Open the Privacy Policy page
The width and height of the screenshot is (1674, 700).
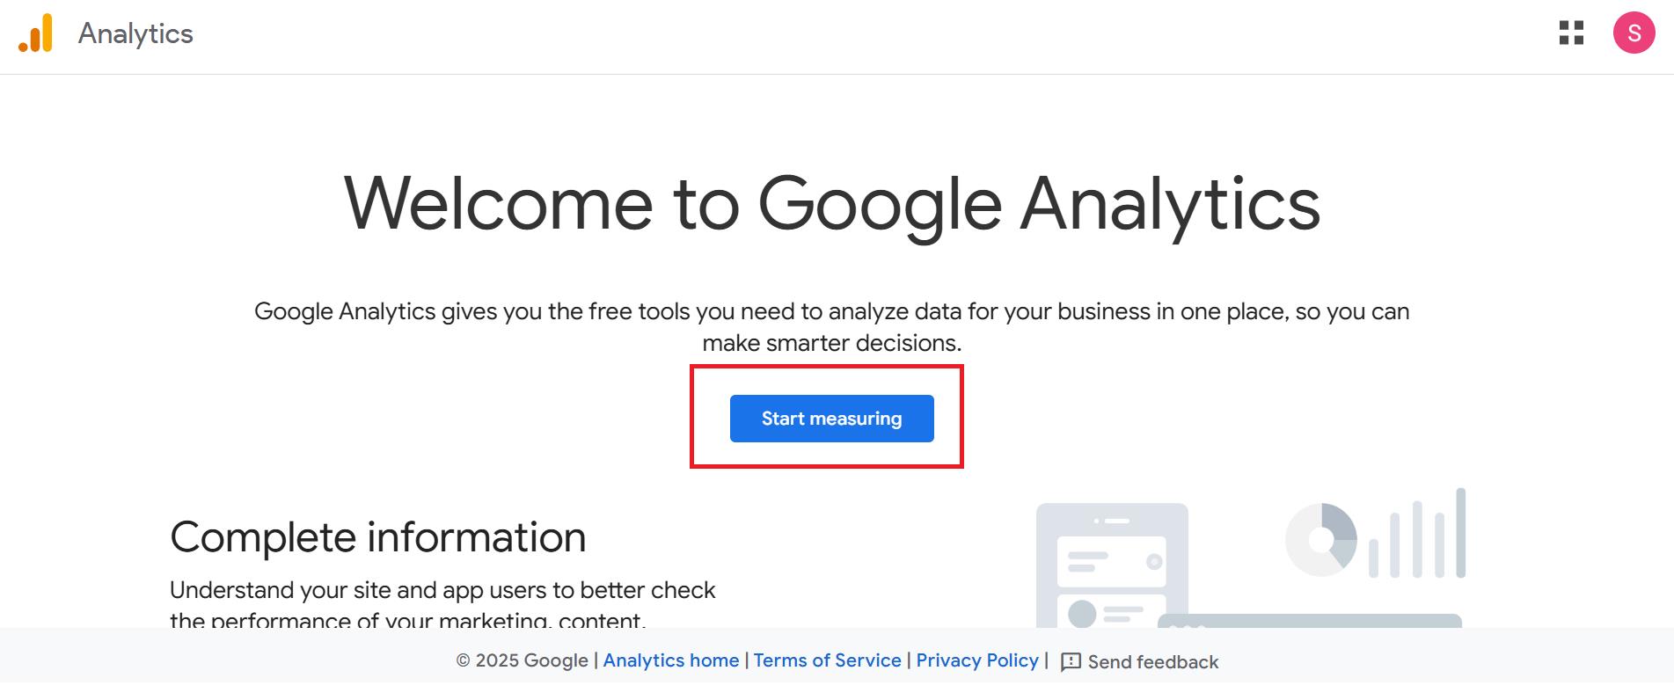[976, 660]
